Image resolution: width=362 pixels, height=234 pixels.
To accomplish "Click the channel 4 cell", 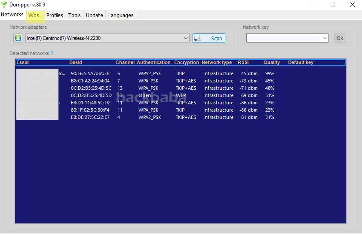I will point(119,117).
